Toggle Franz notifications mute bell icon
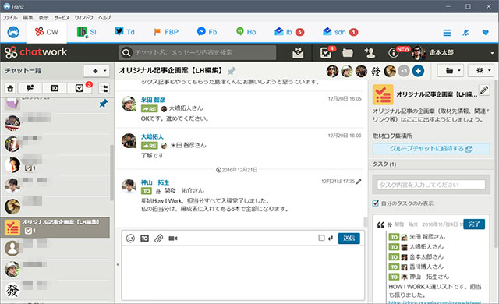499x304 pixels. (466, 33)
